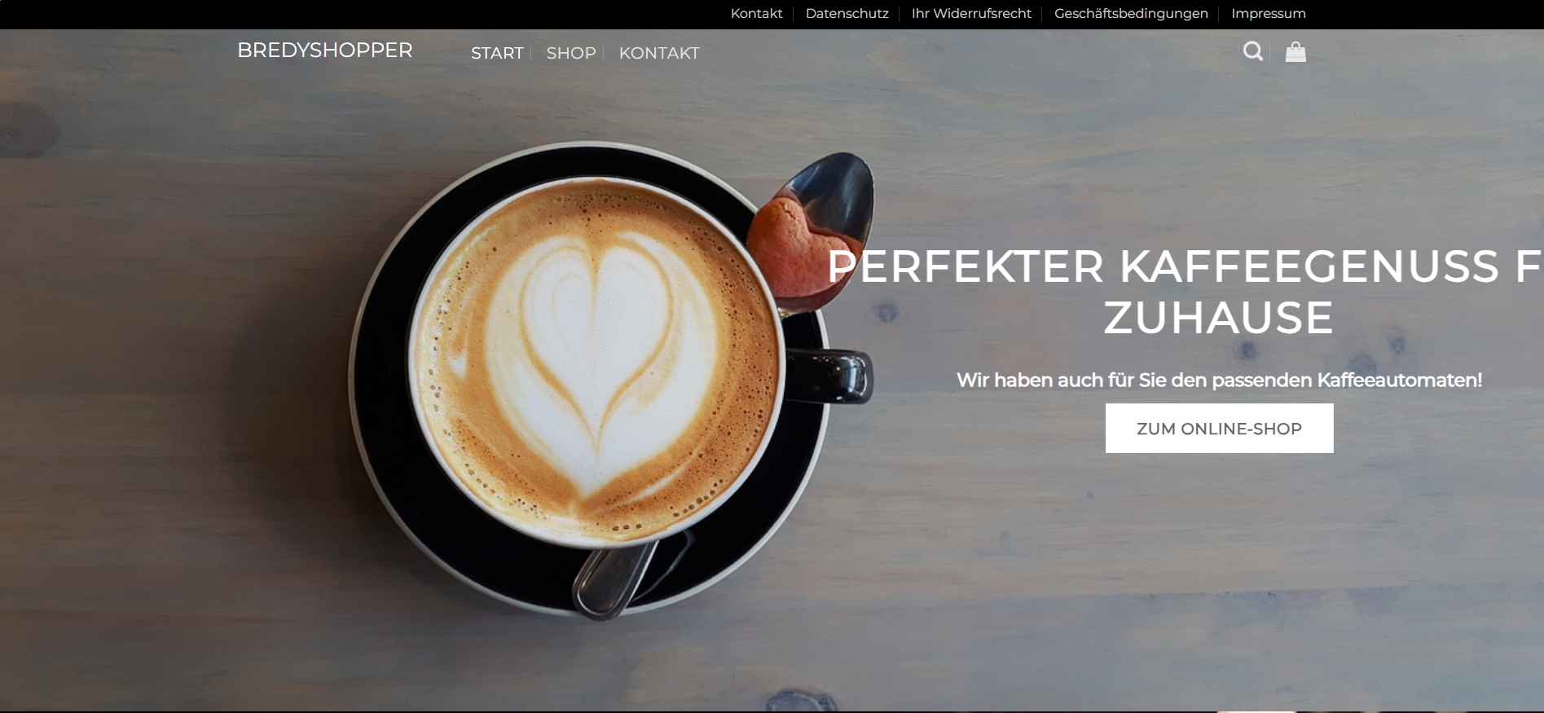
Task: Select KONTAKT in the main navigation
Action: (659, 53)
